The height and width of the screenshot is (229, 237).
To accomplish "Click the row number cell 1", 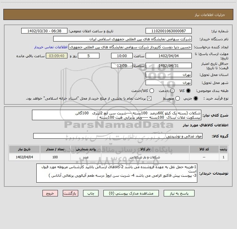I will pos(223,157).
